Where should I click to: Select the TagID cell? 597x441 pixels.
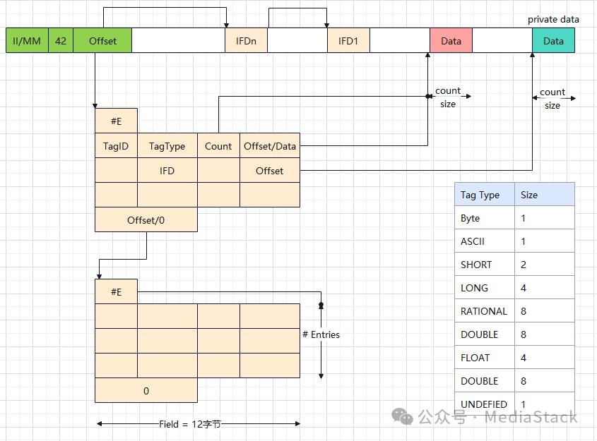[116, 145]
